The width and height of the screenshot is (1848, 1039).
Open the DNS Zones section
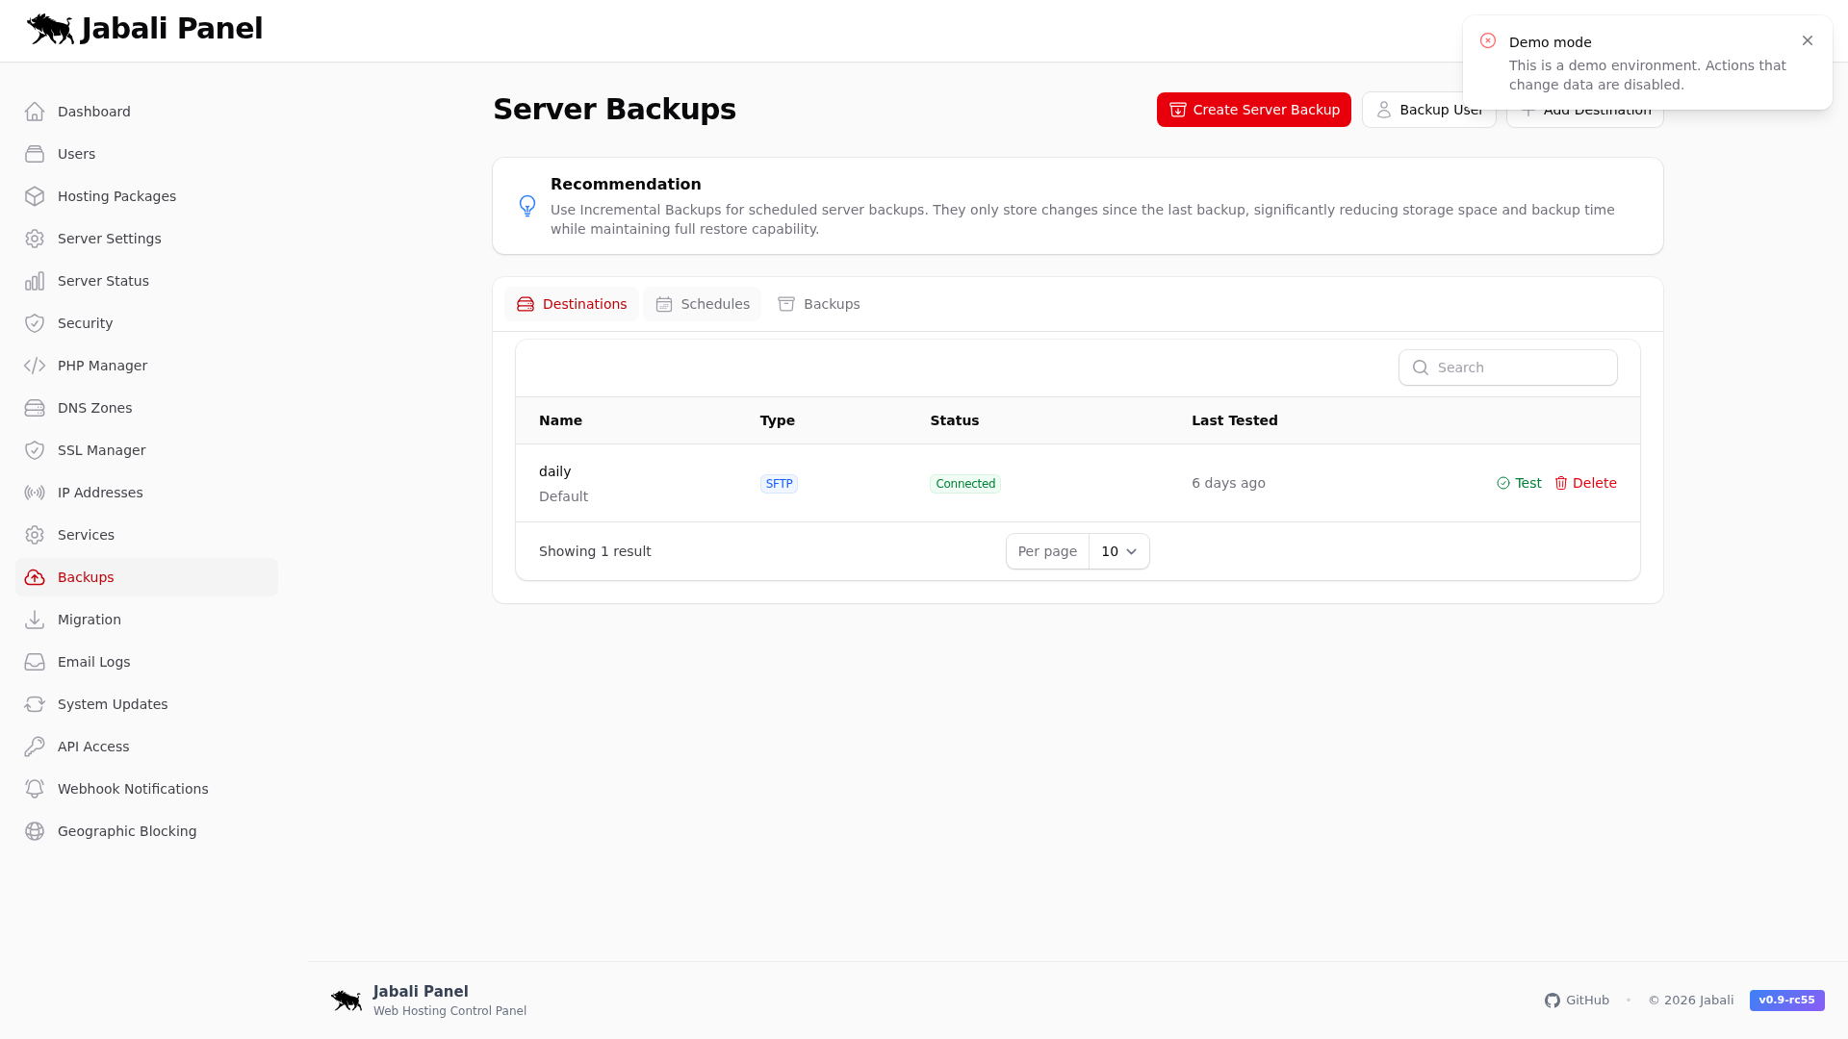pos(93,408)
